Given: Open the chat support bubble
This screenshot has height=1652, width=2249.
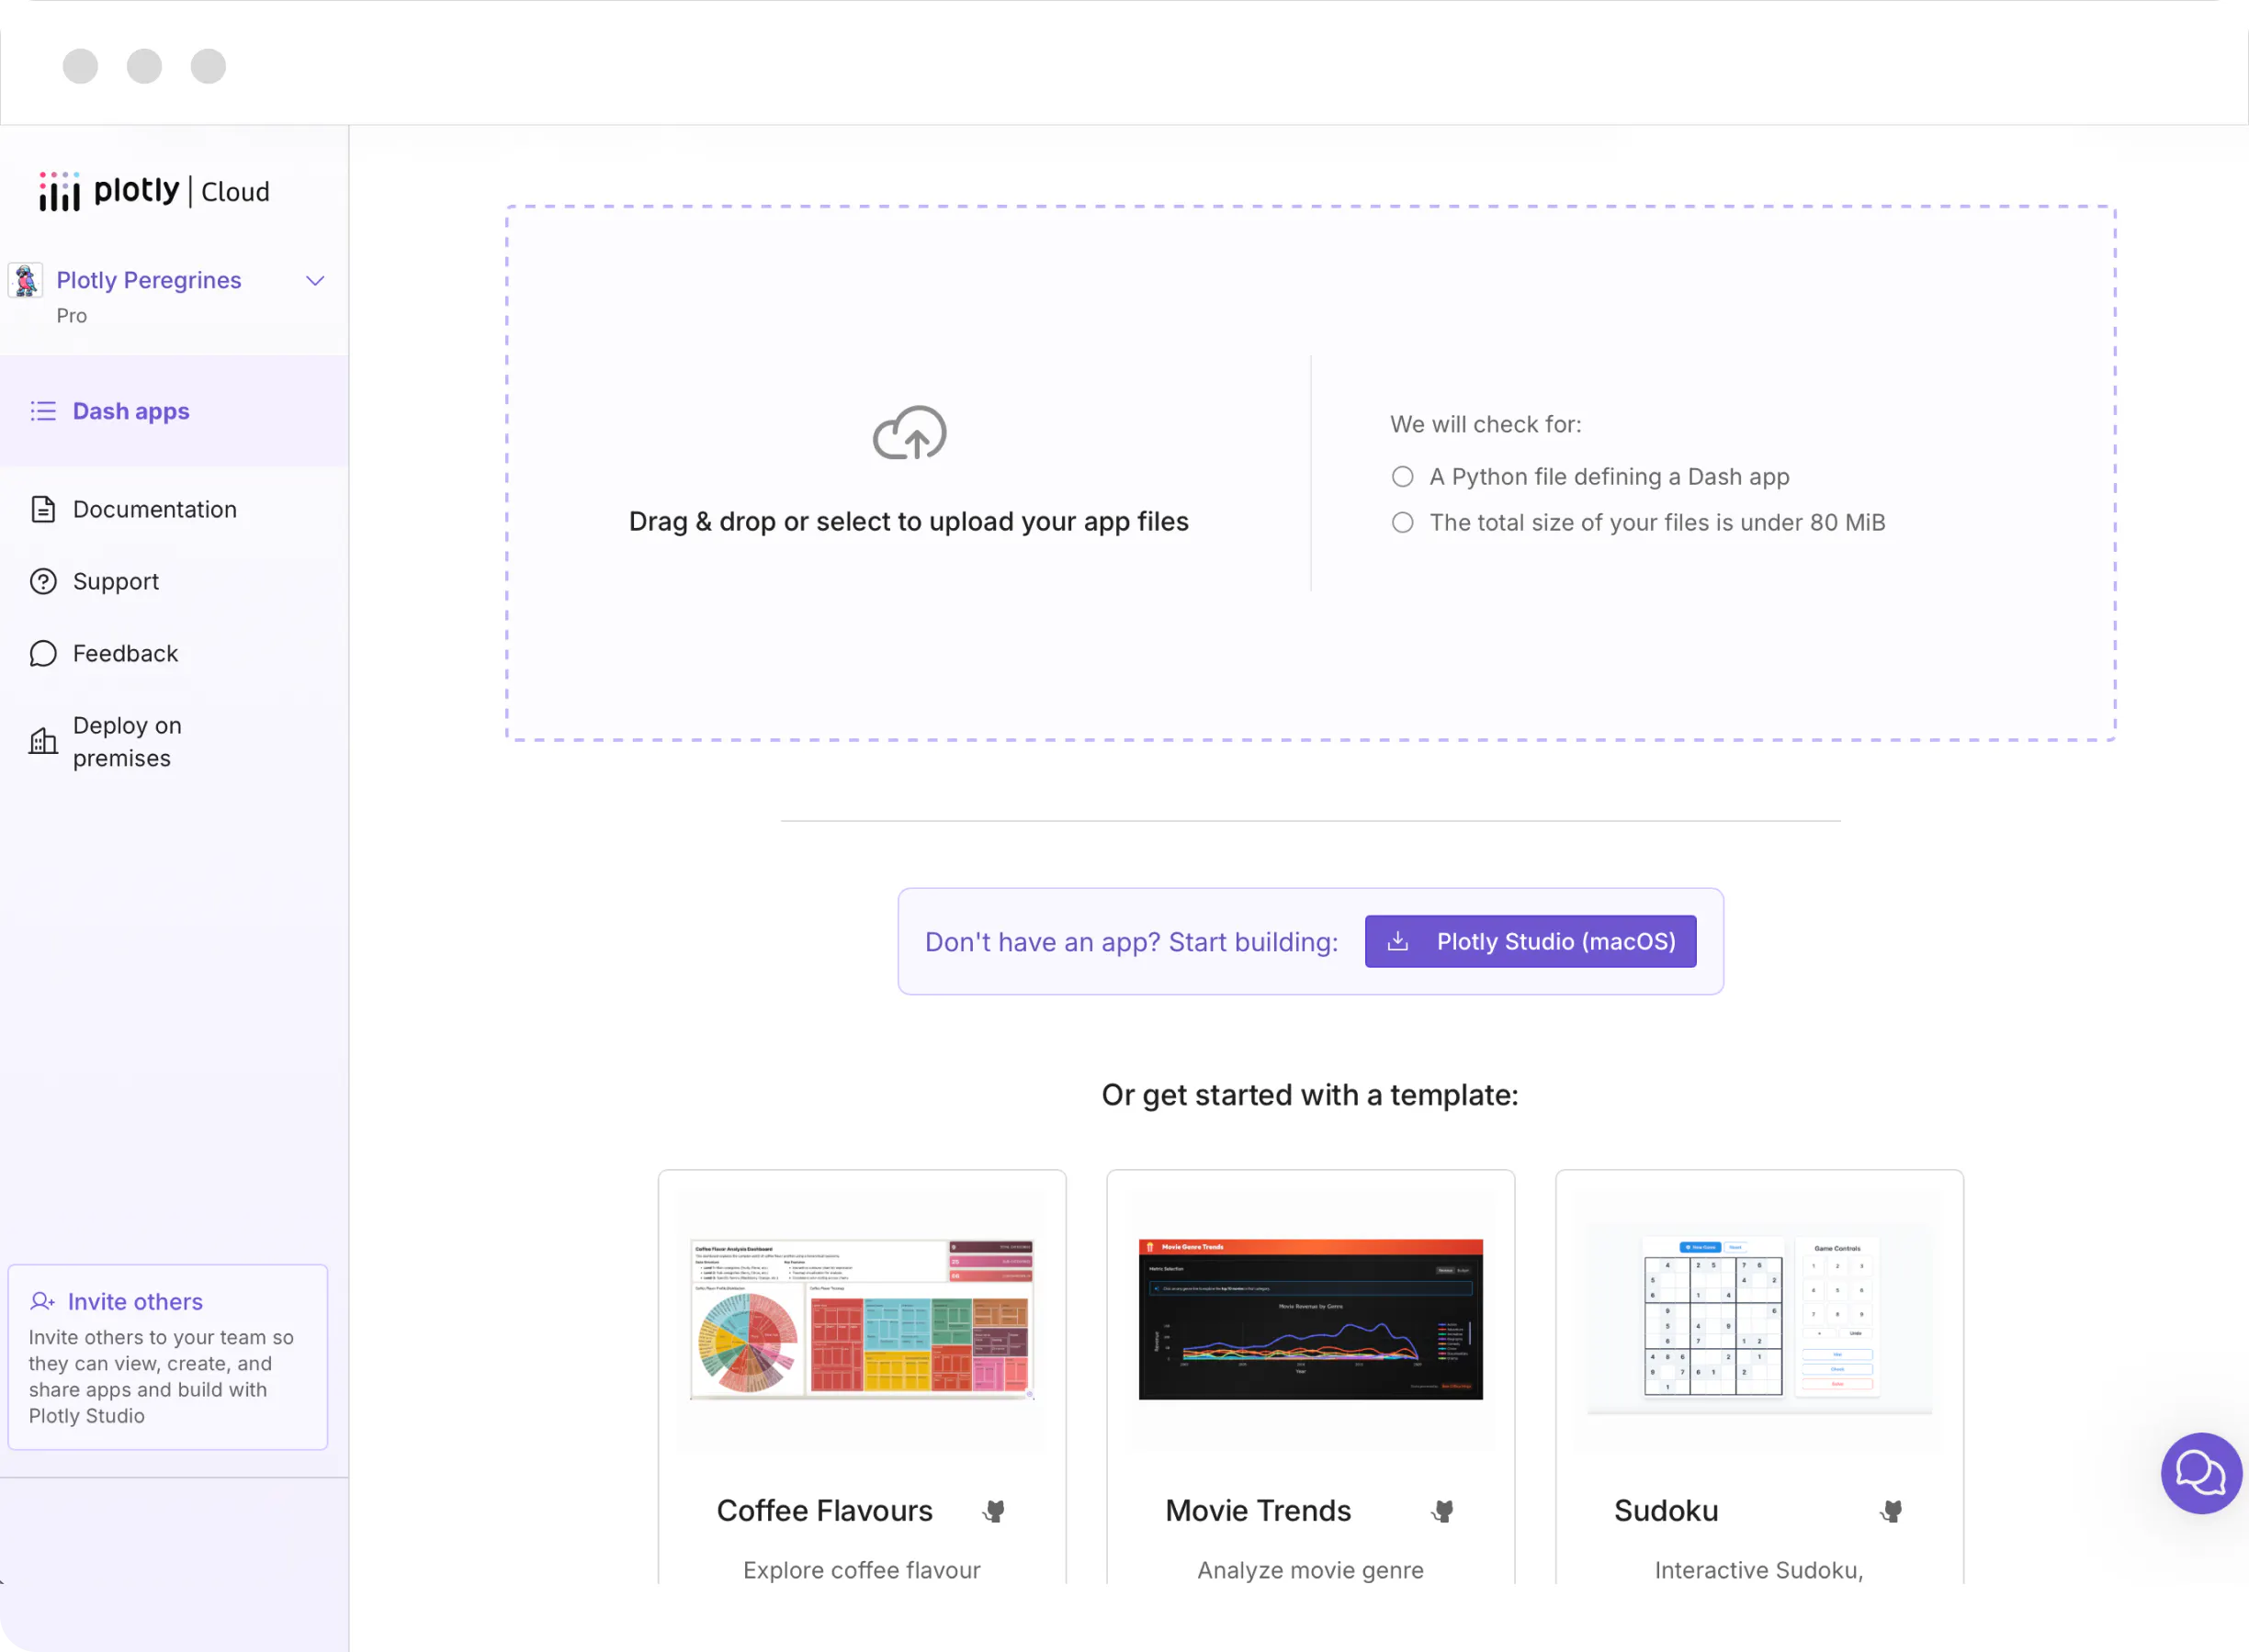Looking at the screenshot, I should pyautogui.click(x=2201, y=1473).
